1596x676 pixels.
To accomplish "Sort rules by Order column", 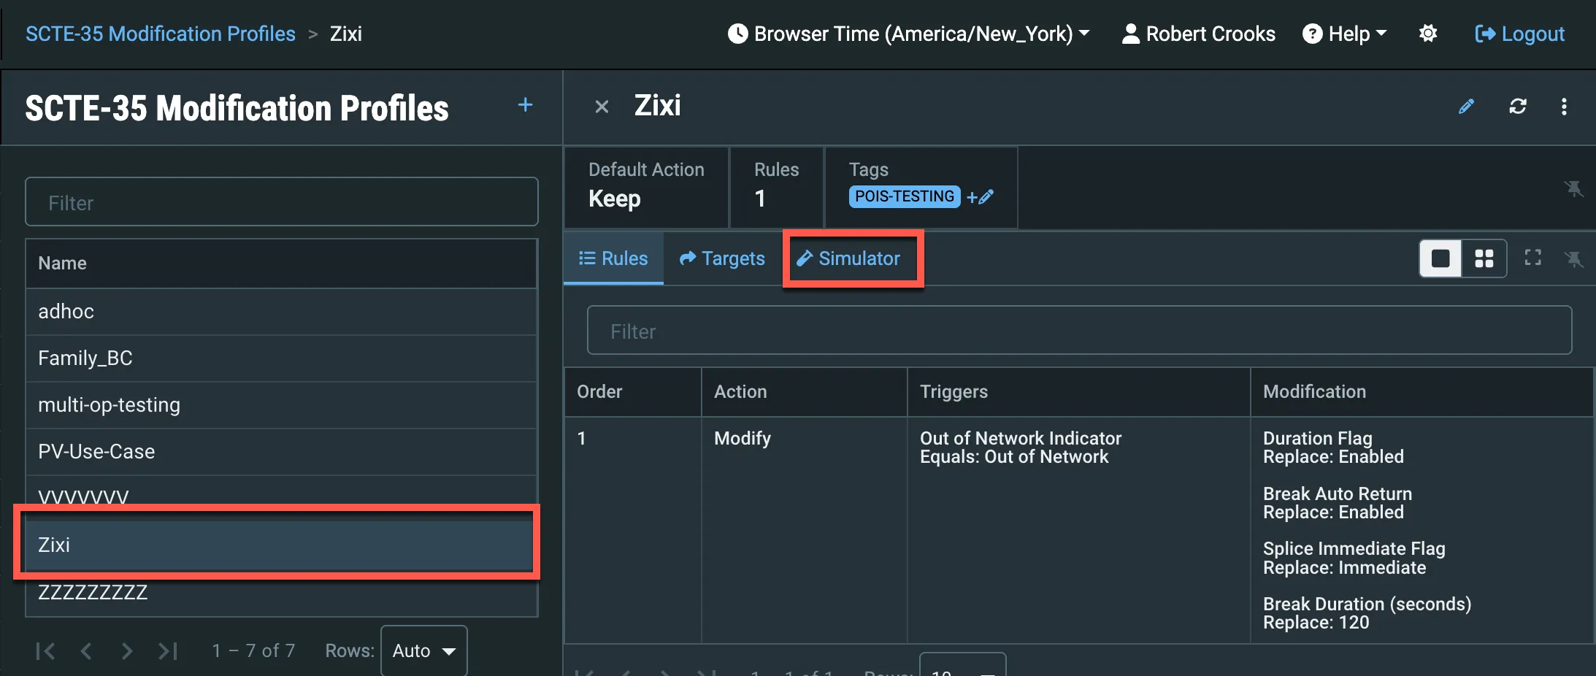I will (633, 392).
